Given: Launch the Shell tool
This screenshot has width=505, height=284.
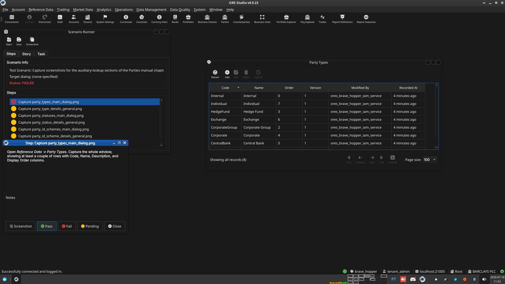Looking at the screenshot, I should pyautogui.click(x=60, y=19).
